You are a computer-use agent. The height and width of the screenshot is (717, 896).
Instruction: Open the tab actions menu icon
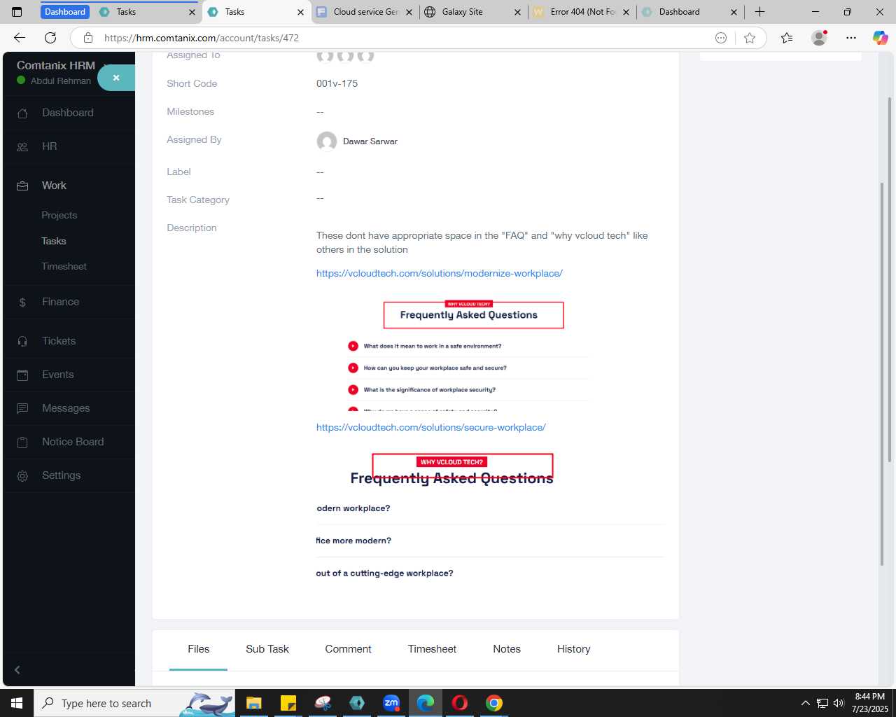(x=17, y=12)
